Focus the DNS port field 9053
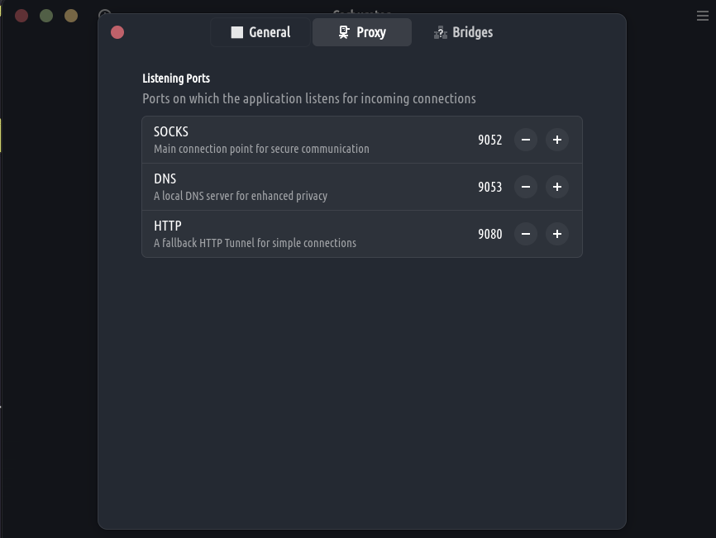This screenshot has height=538, width=716. pos(489,187)
